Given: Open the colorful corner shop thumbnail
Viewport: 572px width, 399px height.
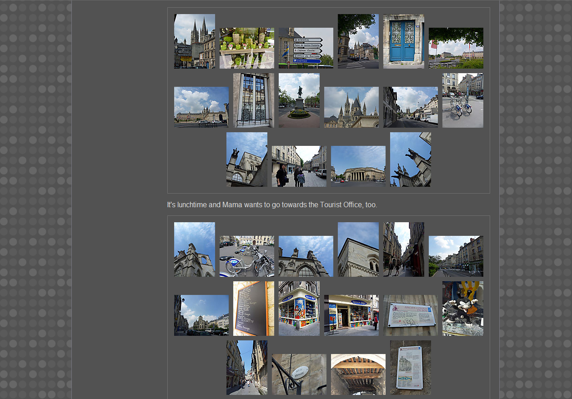Looking at the screenshot, I should coord(299,309).
